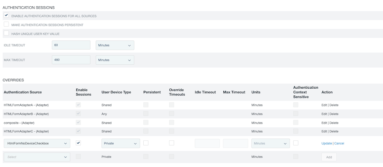
Task: Click the Max Timeout field showing 480
Action: pos(71,60)
